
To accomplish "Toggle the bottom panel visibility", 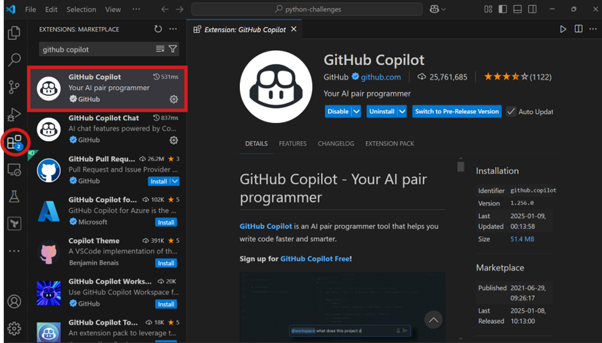I will click(518, 9).
